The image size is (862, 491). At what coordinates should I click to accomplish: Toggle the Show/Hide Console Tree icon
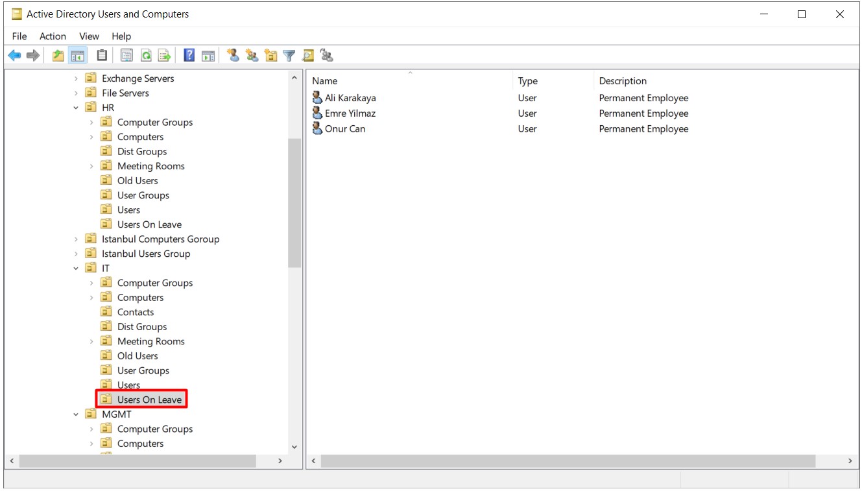point(78,56)
